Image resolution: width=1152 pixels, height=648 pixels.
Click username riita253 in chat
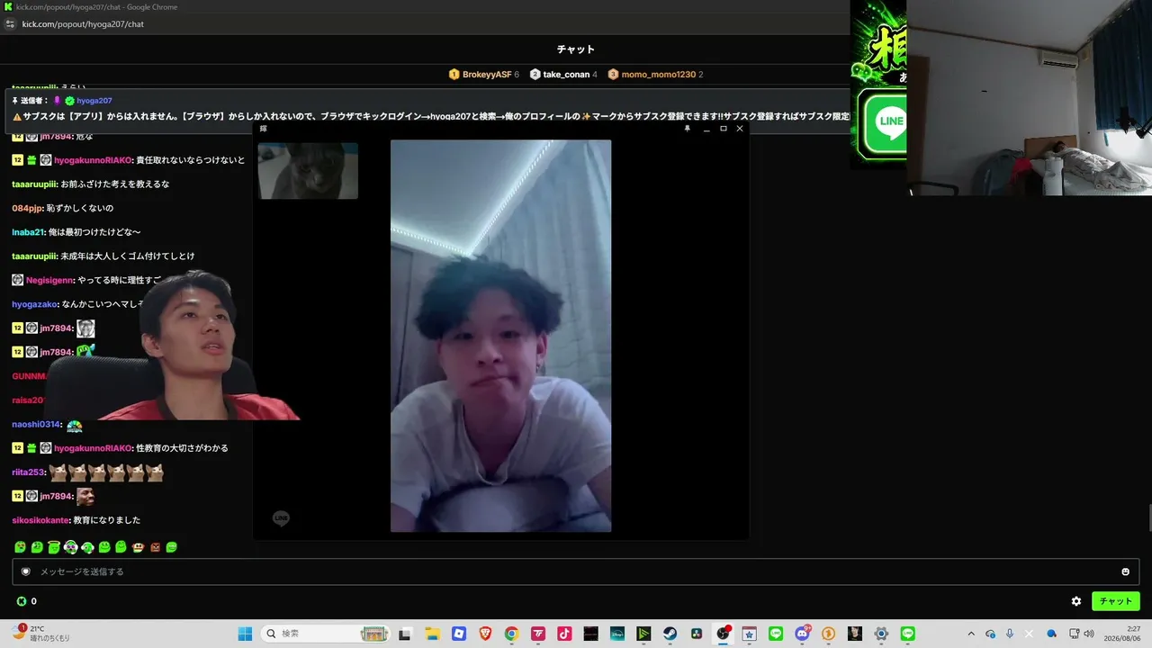[28, 472]
